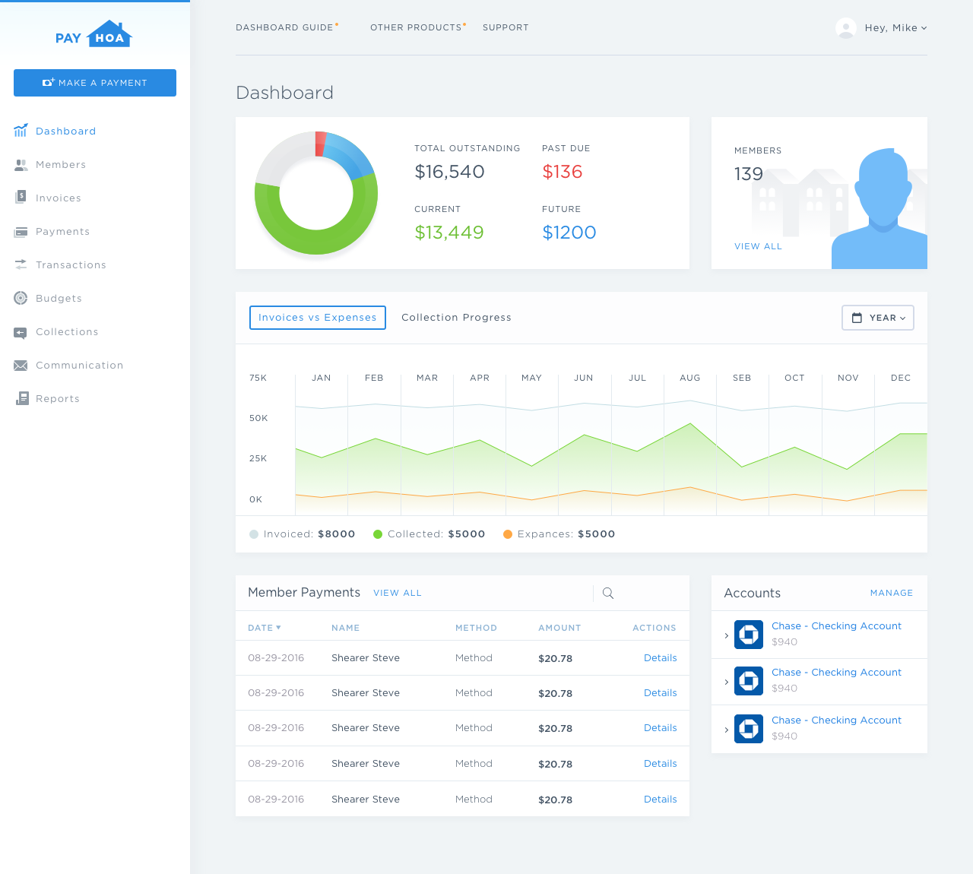Image resolution: width=973 pixels, height=874 pixels.
Task: Click the green Collected legend dot
Action: 378,534
